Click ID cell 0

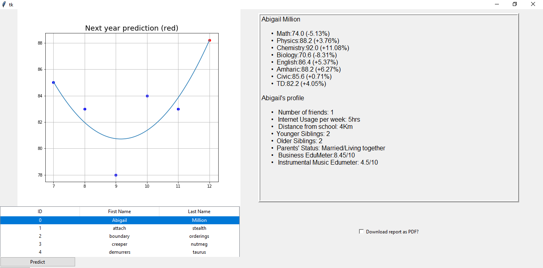[40, 220]
